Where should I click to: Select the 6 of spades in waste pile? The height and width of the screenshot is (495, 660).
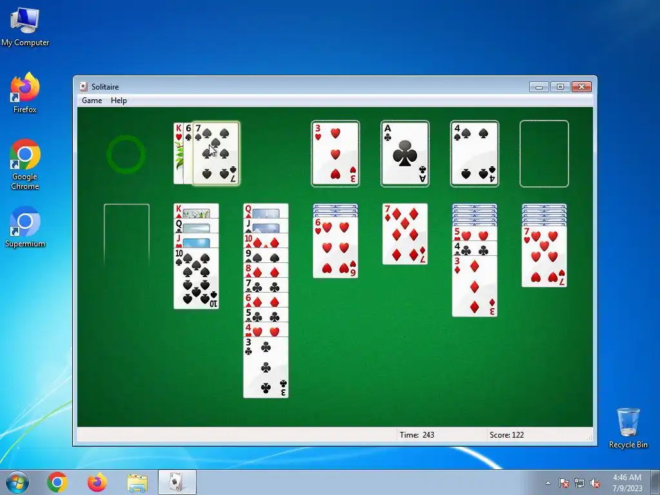(x=188, y=153)
